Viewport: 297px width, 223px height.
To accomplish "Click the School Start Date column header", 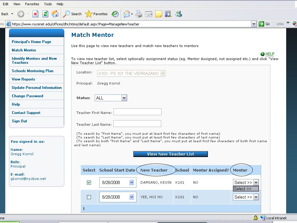I will [117, 170].
